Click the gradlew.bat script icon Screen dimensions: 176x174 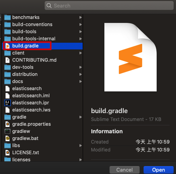(x=8, y=138)
